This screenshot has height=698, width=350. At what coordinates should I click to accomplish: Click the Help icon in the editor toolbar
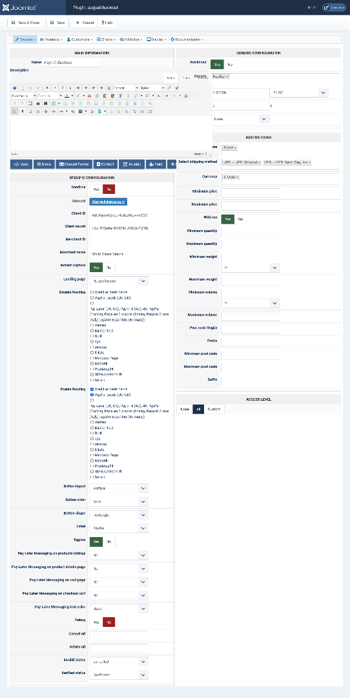coord(15,88)
